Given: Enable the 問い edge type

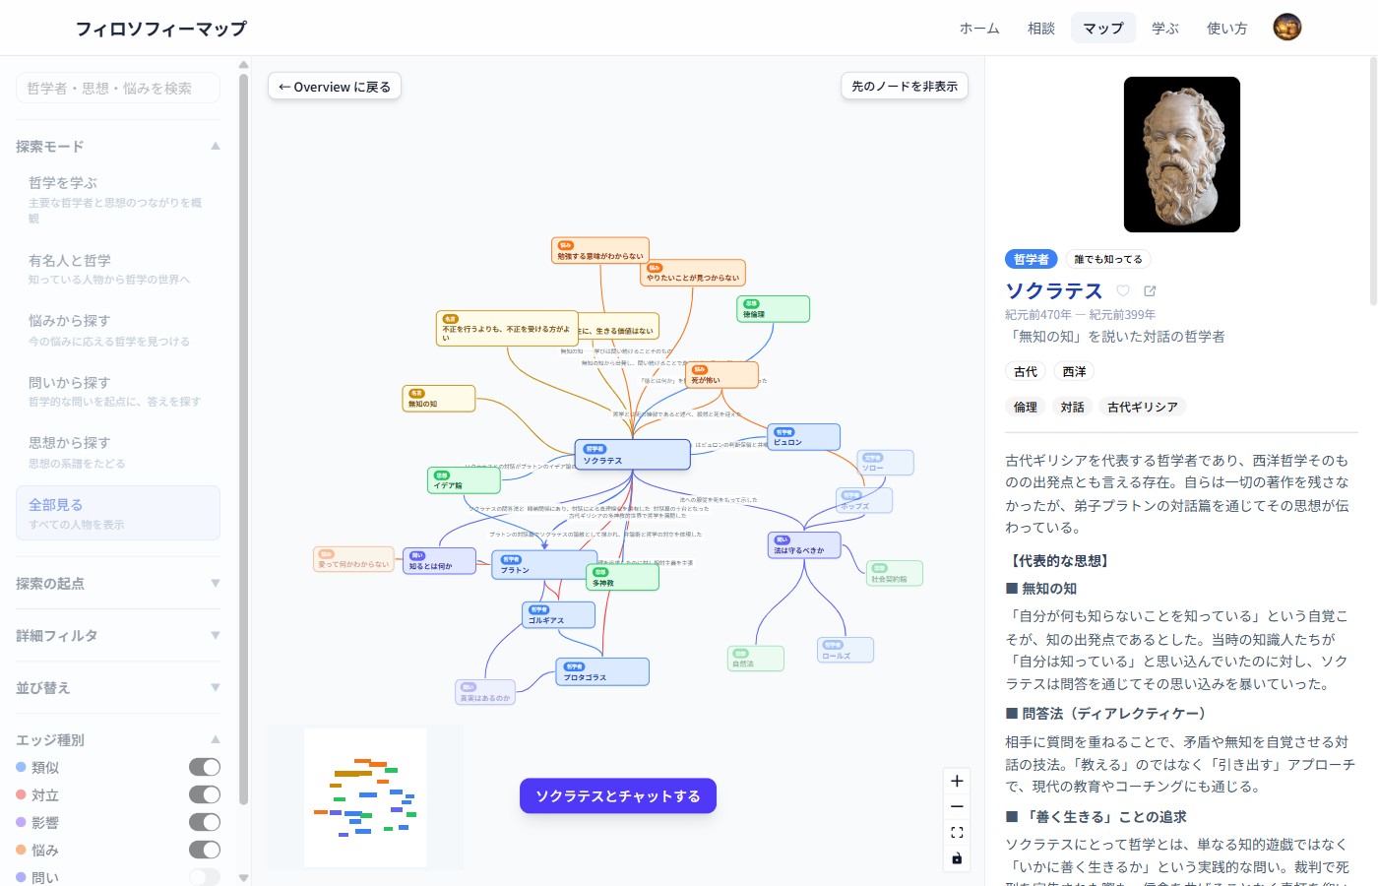Looking at the screenshot, I should click(204, 876).
